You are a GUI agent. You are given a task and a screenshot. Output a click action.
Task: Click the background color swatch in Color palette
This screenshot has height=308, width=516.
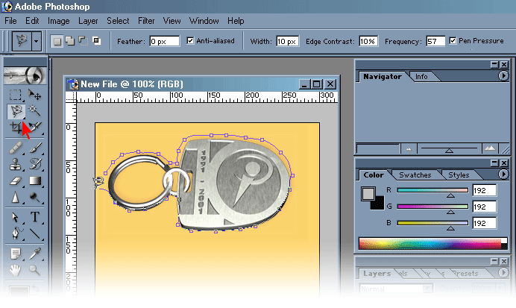click(x=379, y=204)
